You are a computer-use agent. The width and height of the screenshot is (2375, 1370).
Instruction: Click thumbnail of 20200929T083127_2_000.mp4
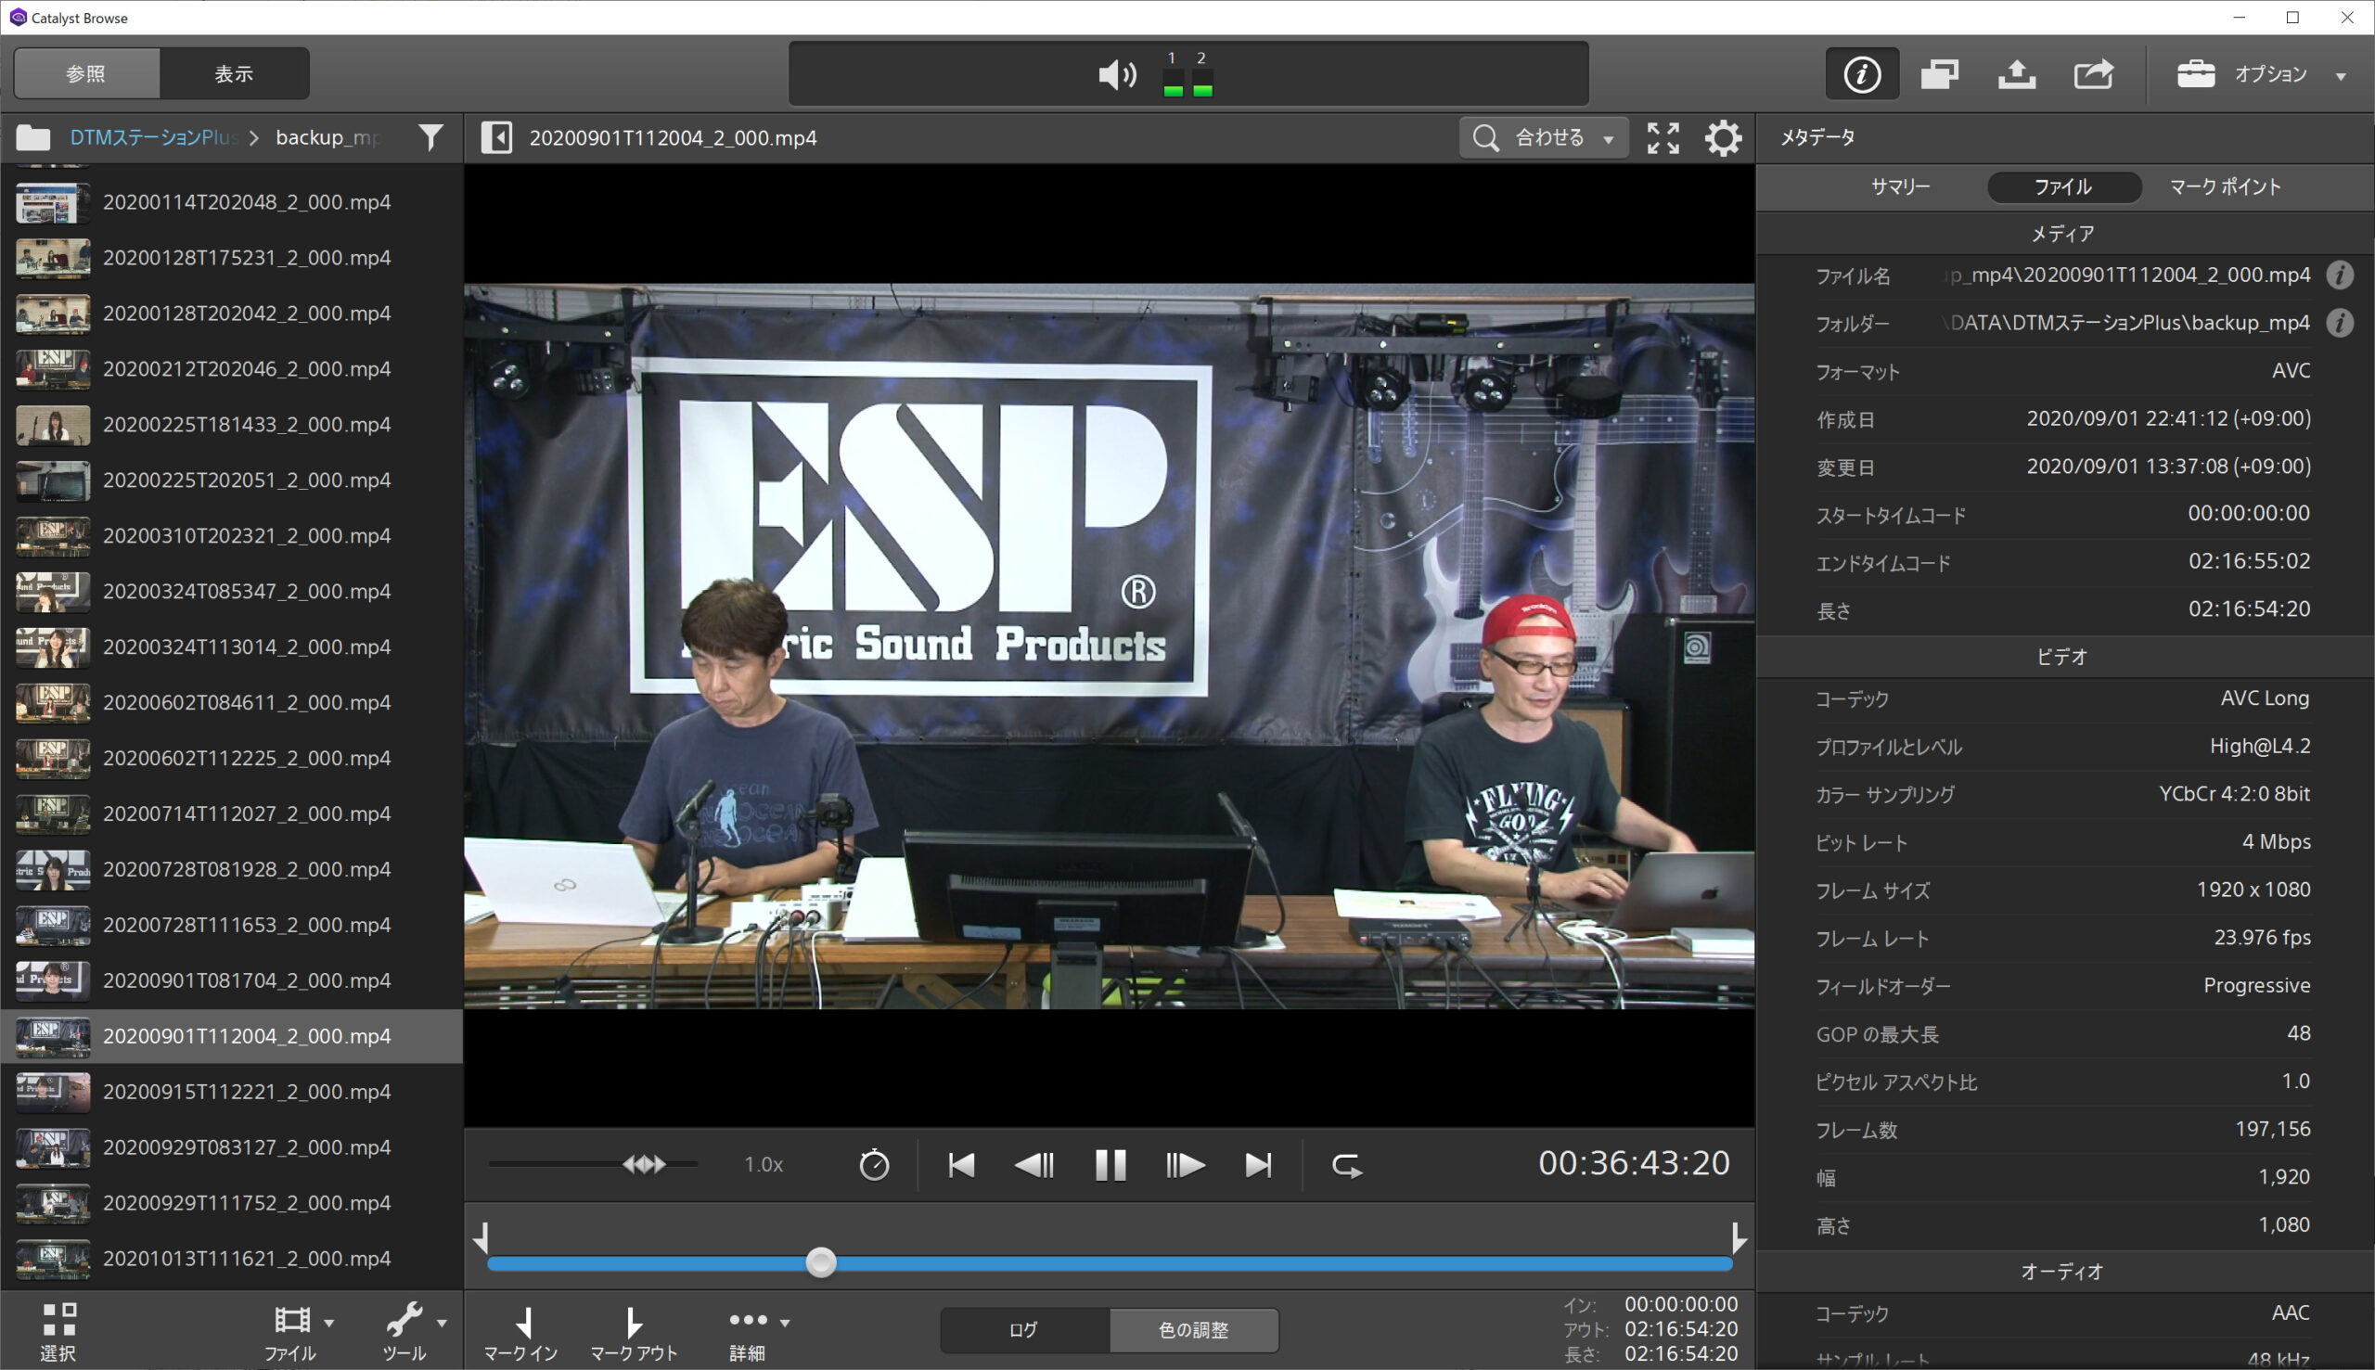53,1147
